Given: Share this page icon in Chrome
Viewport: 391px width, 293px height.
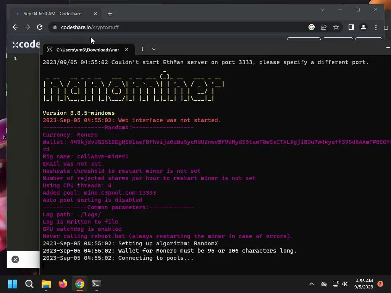Looking at the screenshot, I should (x=324, y=27).
